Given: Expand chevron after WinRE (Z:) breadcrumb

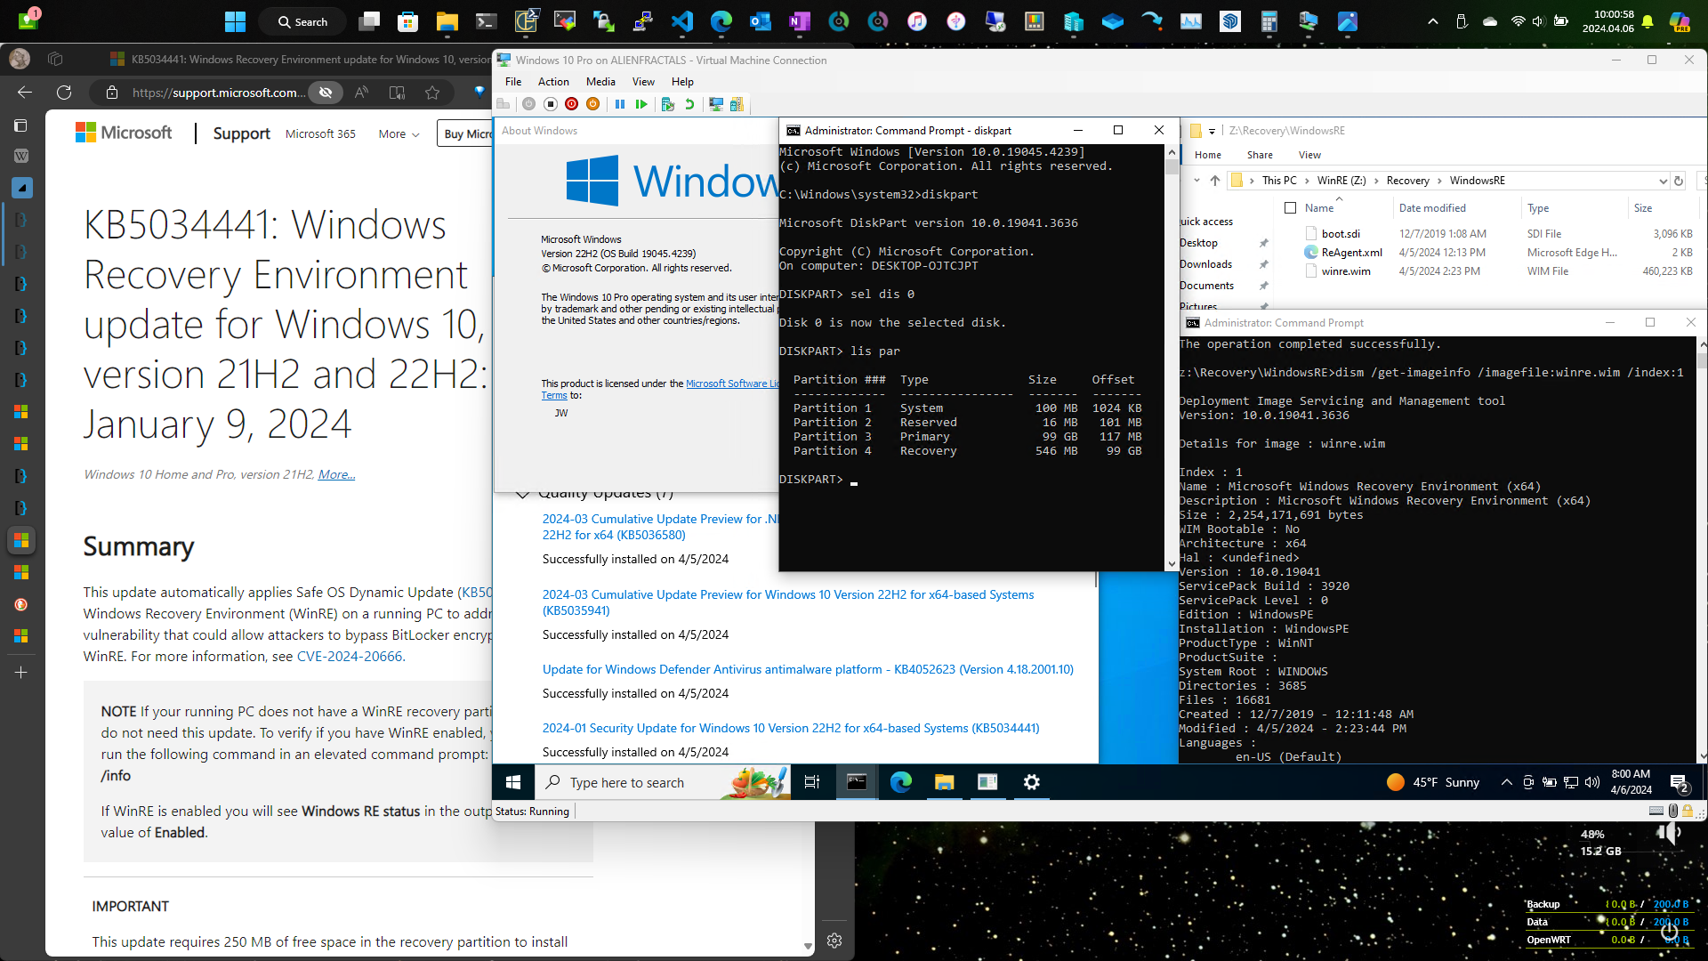Looking at the screenshot, I should click(x=1376, y=181).
